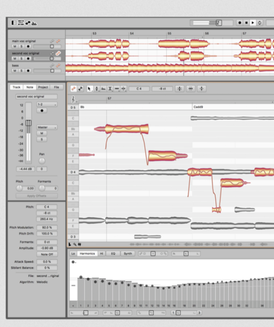The height and width of the screenshot is (327, 274).
Task: Switch to the Lo tab
Action: (73, 254)
